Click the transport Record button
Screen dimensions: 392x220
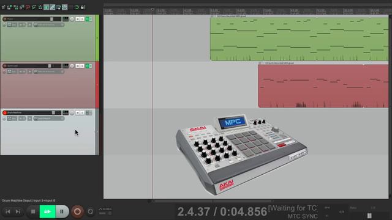pos(77,211)
